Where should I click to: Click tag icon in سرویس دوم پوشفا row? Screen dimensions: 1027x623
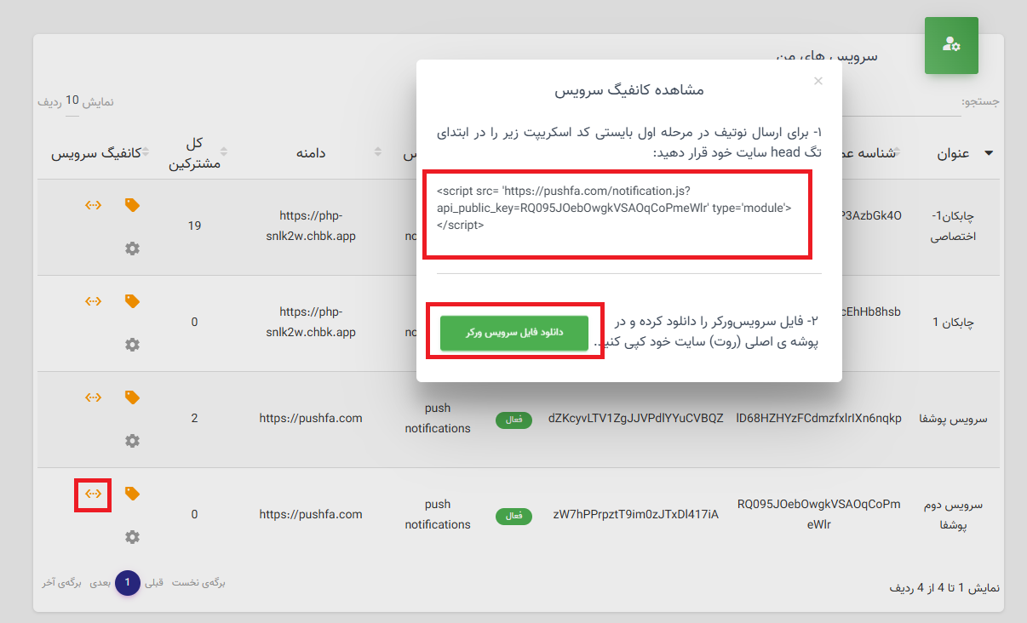point(132,494)
